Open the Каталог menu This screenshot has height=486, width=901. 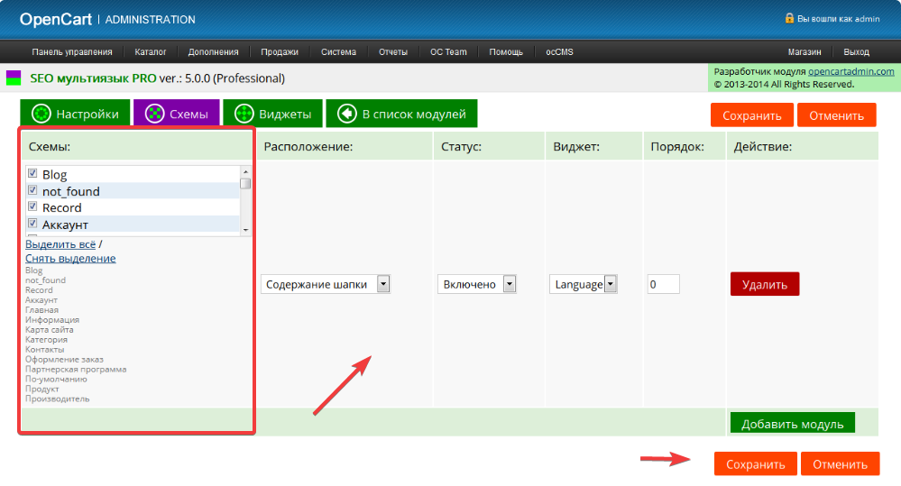point(151,51)
